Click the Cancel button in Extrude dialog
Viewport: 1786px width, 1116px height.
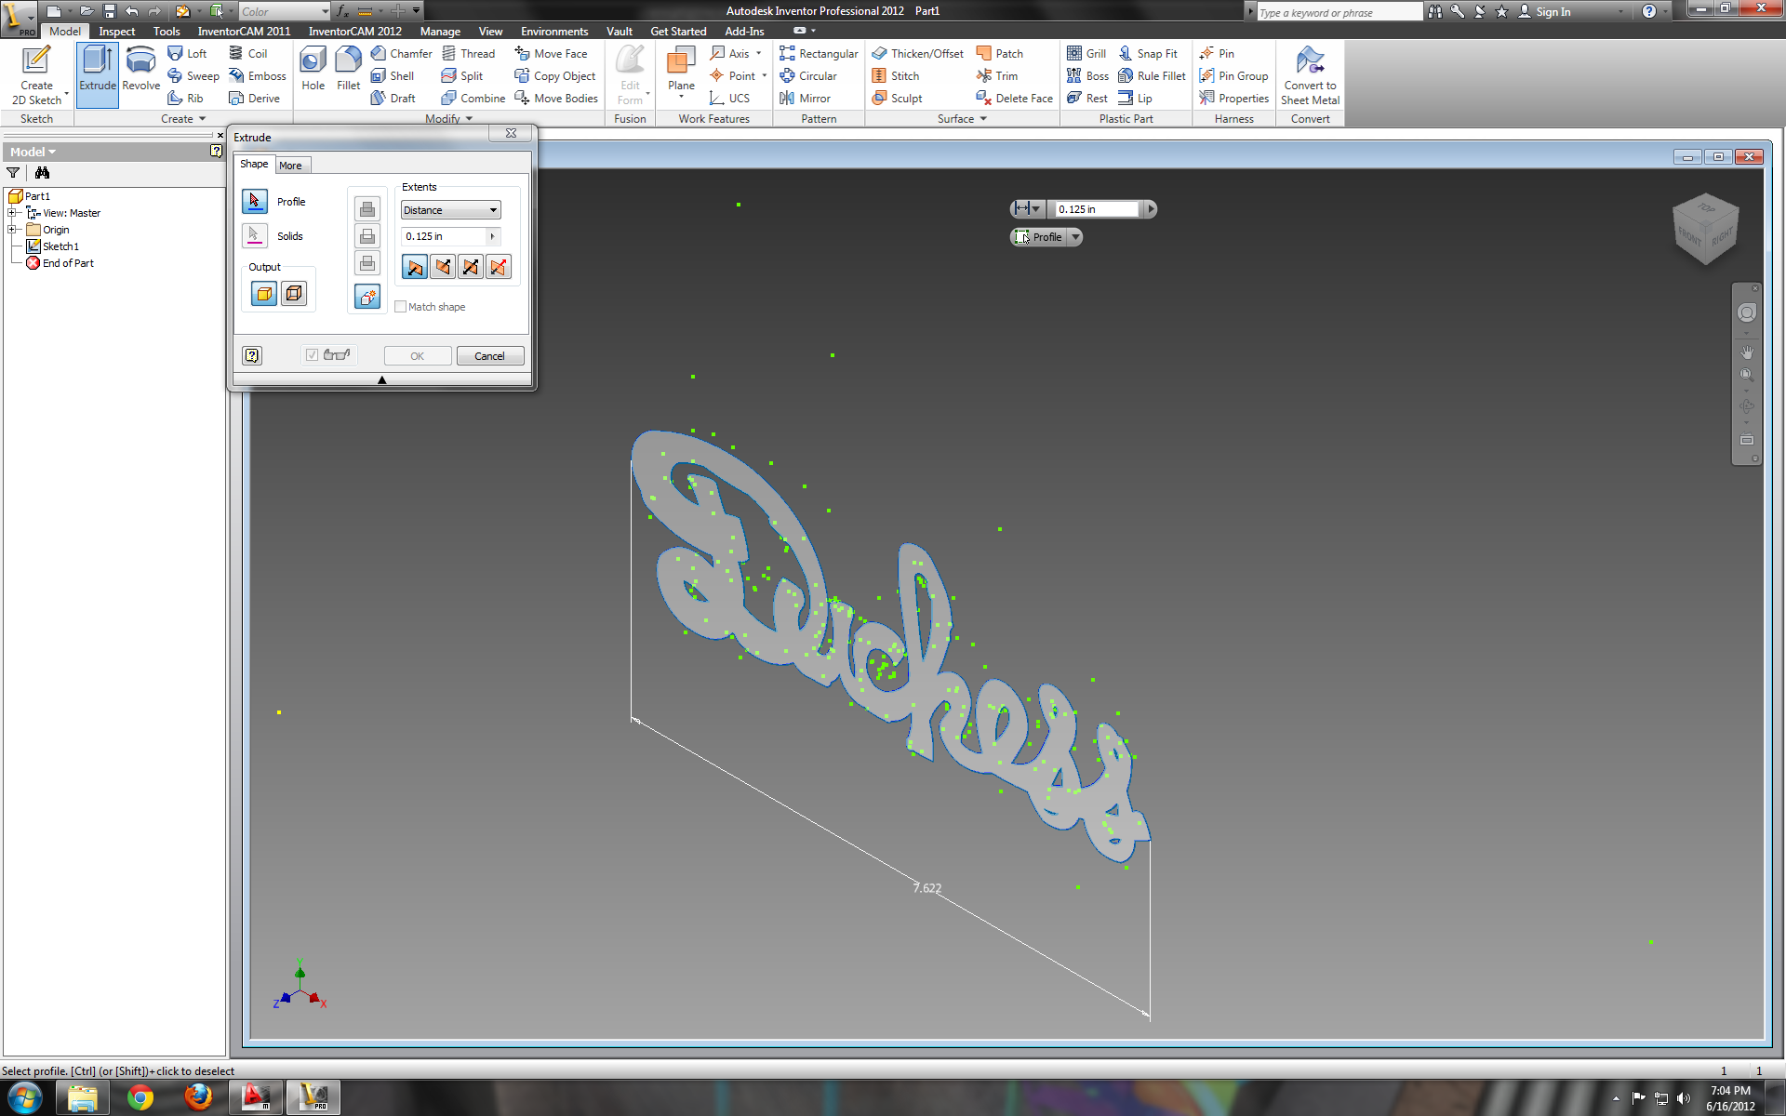point(488,355)
